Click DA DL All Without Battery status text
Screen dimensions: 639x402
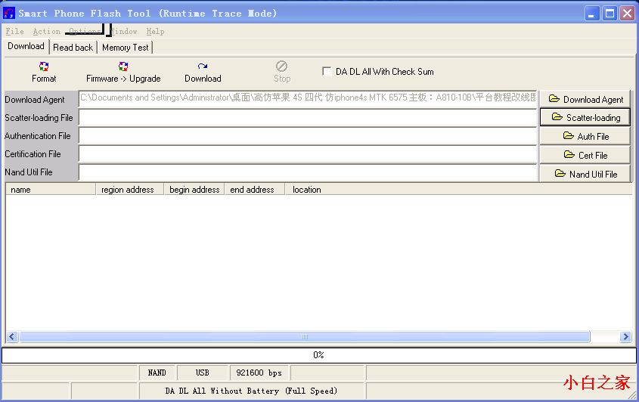pyautogui.click(x=251, y=391)
